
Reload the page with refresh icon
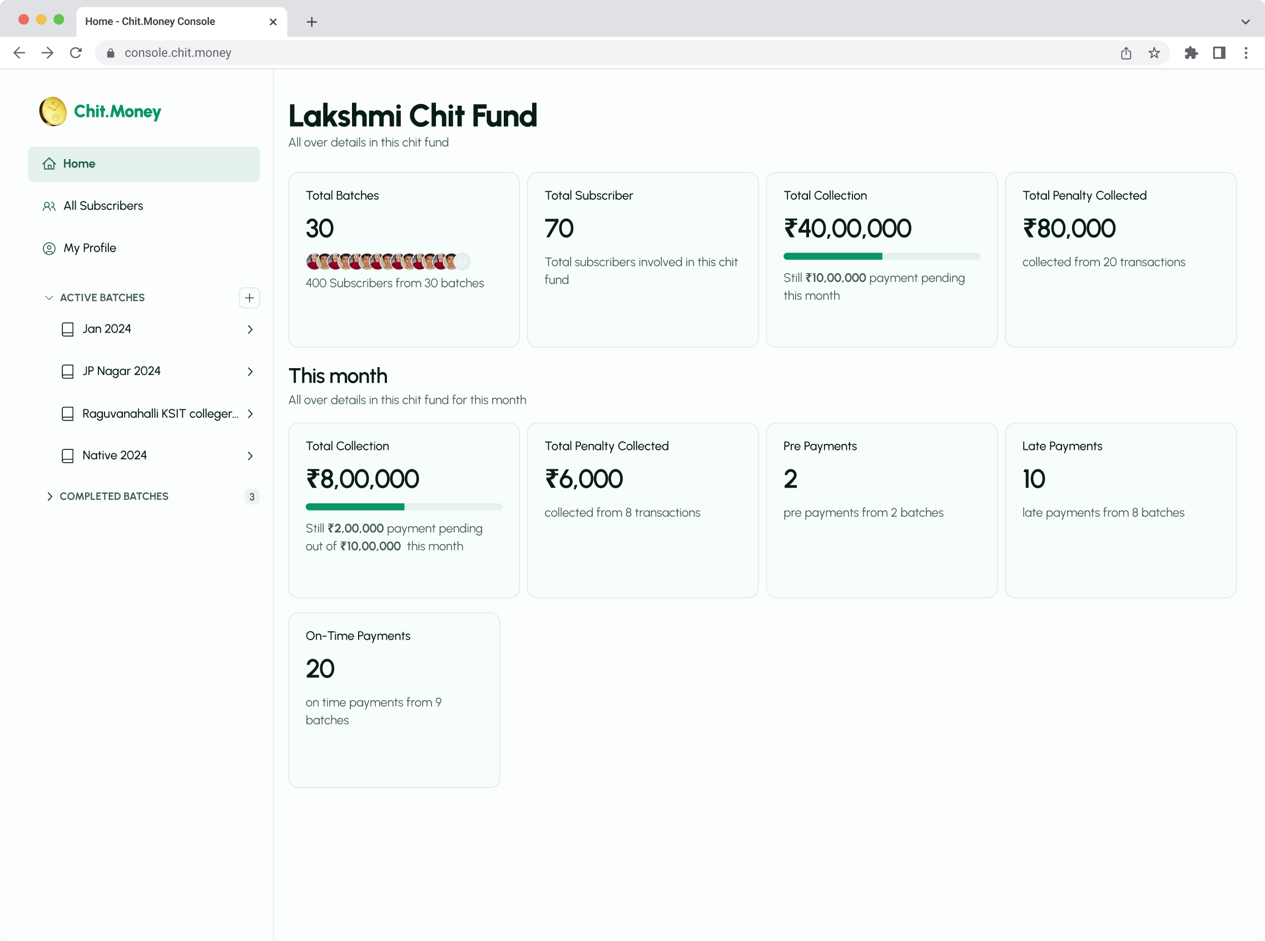click(76, 53)
